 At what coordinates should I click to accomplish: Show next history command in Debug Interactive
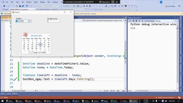click(x=142, y=21)
